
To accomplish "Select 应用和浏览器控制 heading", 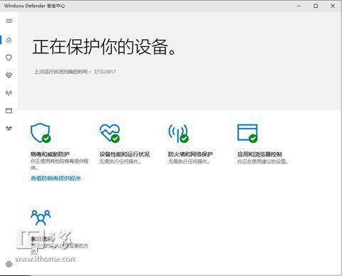I will (259, 154).
